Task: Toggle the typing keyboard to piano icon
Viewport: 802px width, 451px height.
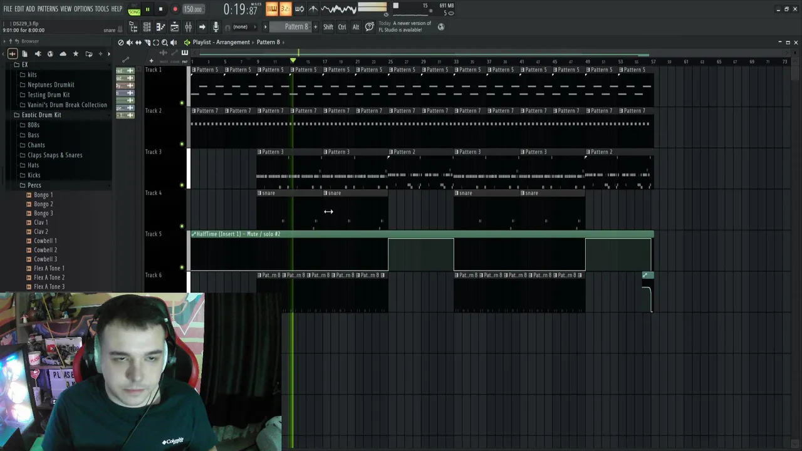Action: tap(271, 9)
